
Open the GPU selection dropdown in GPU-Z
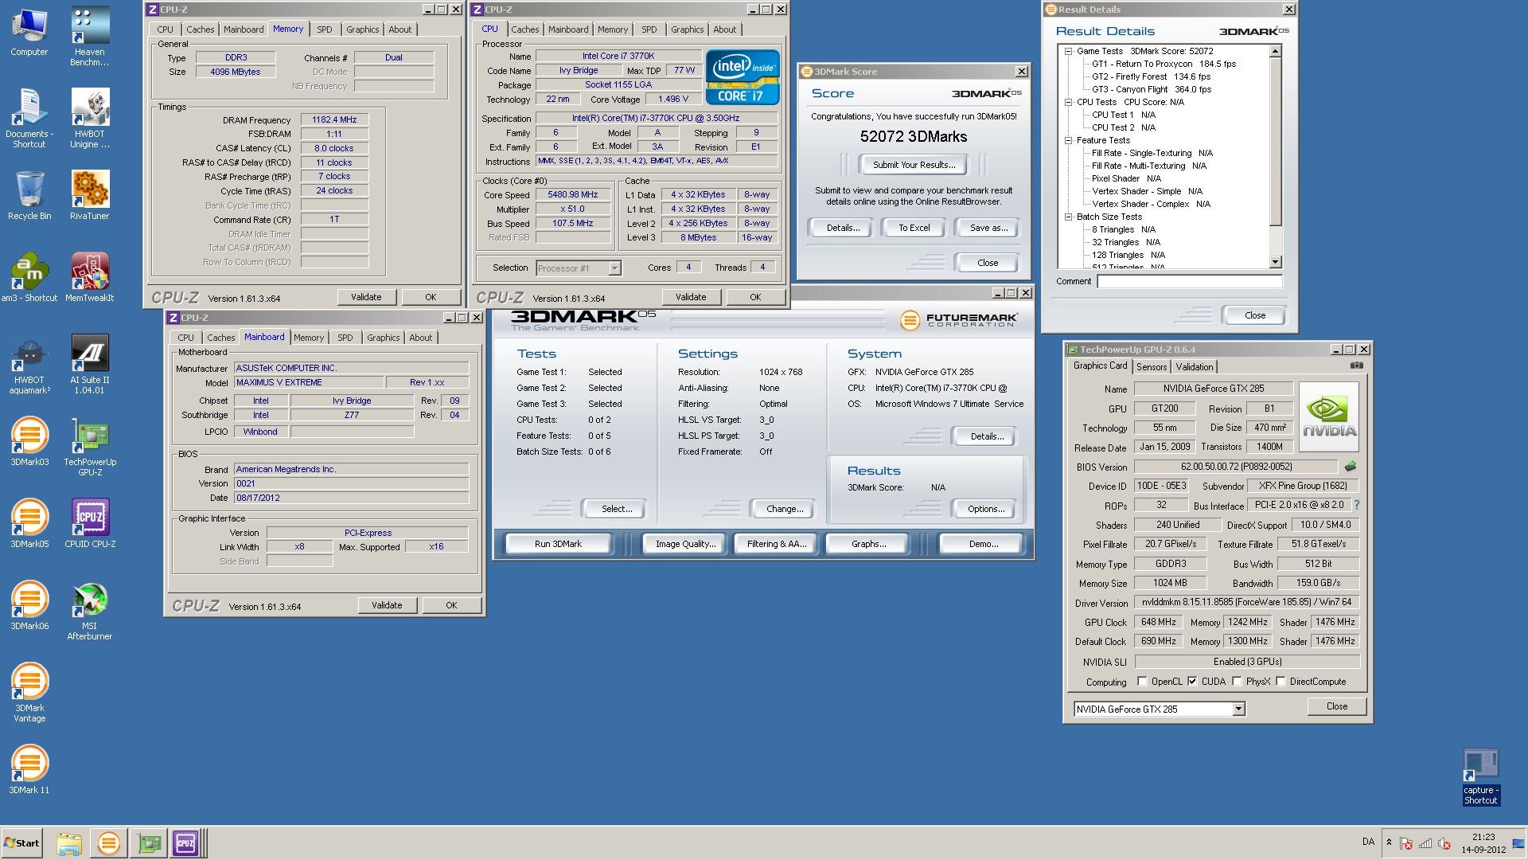coord(1238,709)
